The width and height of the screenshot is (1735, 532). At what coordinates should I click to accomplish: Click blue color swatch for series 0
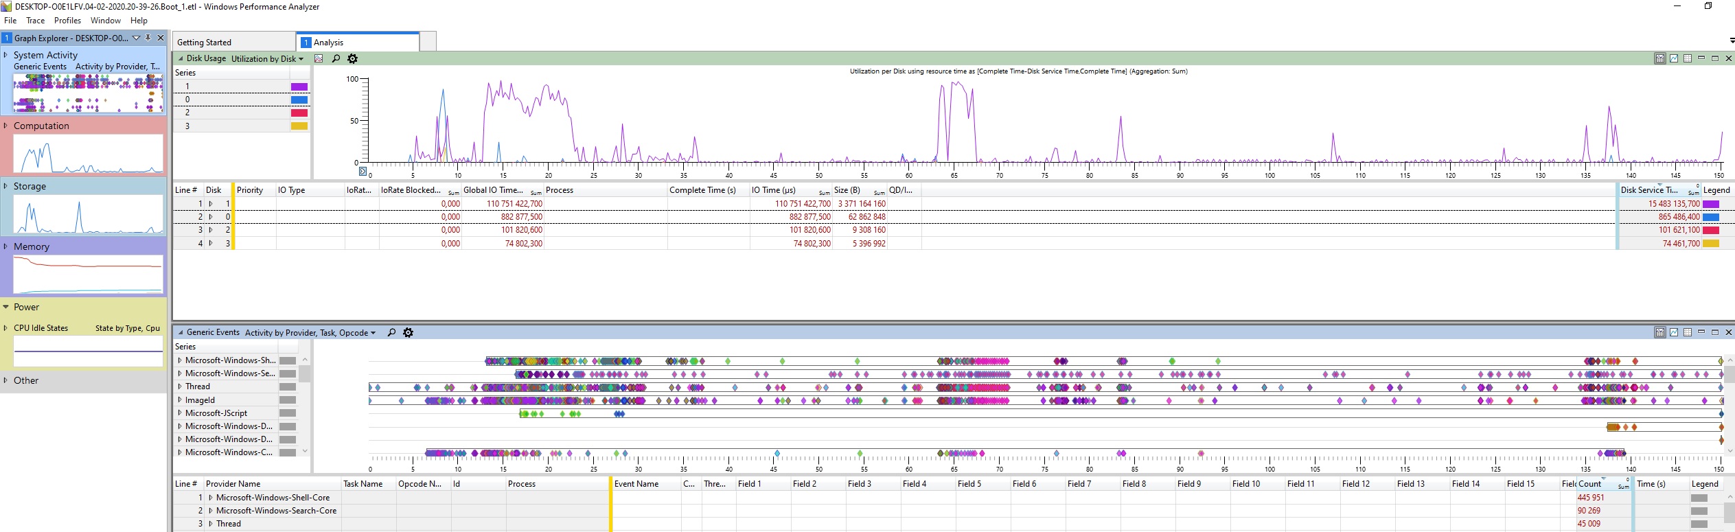point(299,100)
